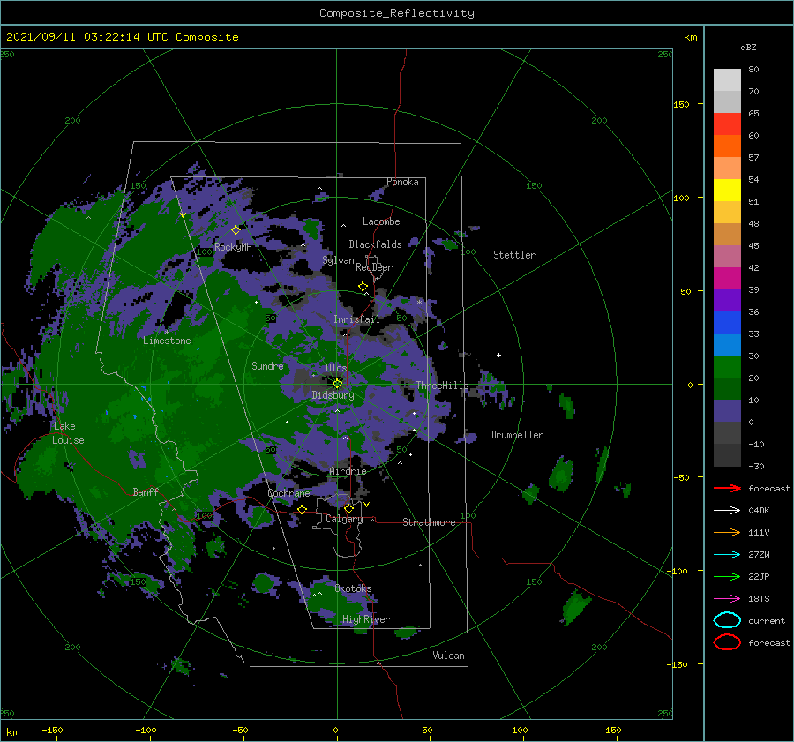The width and height of the screenshot is (794, 742).
Task: Click the dBZ legend heading
Action: (x=748, y=47)
